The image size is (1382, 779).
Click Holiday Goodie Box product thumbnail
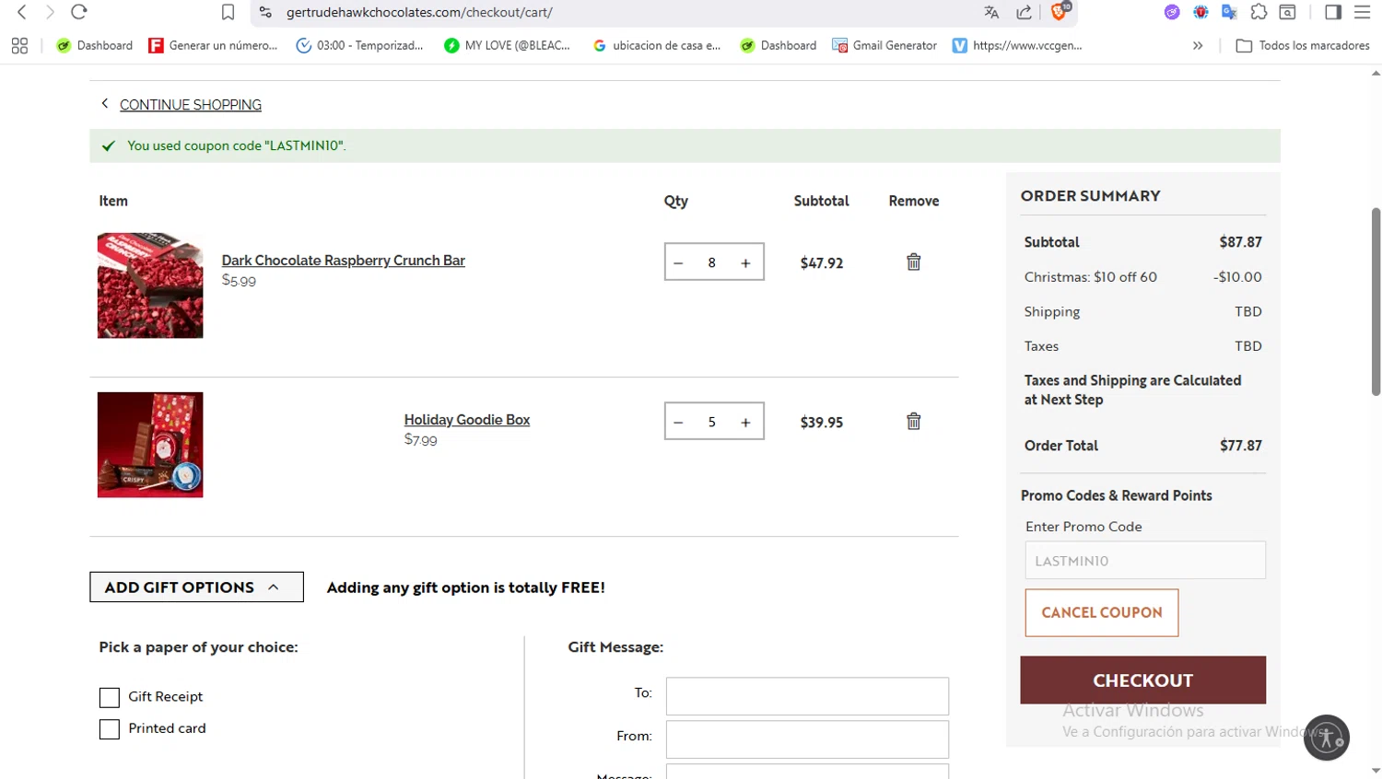pyautogui.click(x=150, y=445)
